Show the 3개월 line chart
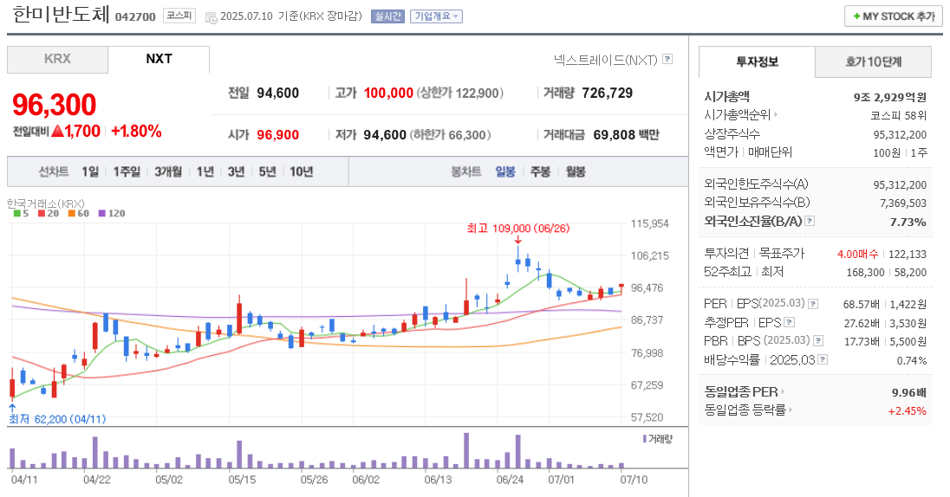 point(168,172)
